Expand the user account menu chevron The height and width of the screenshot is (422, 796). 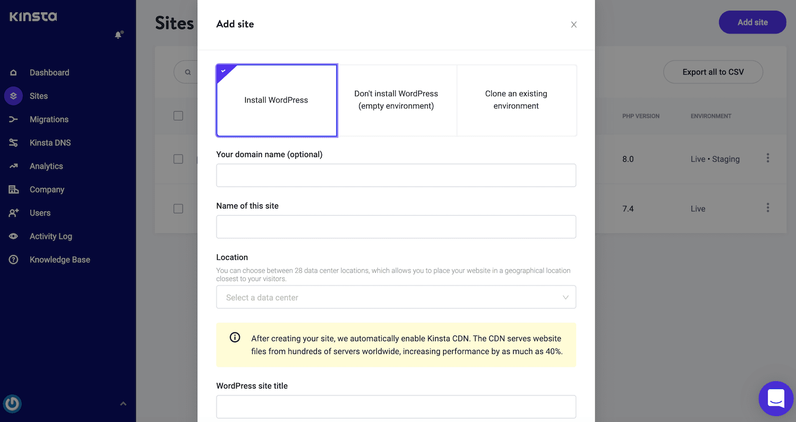pos(123,404)
